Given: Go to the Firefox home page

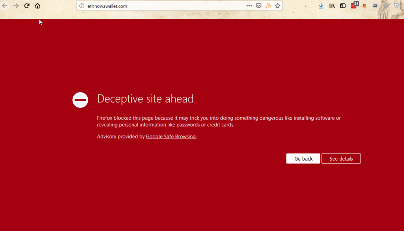Looking at the screenshot, I should [37, 6].
